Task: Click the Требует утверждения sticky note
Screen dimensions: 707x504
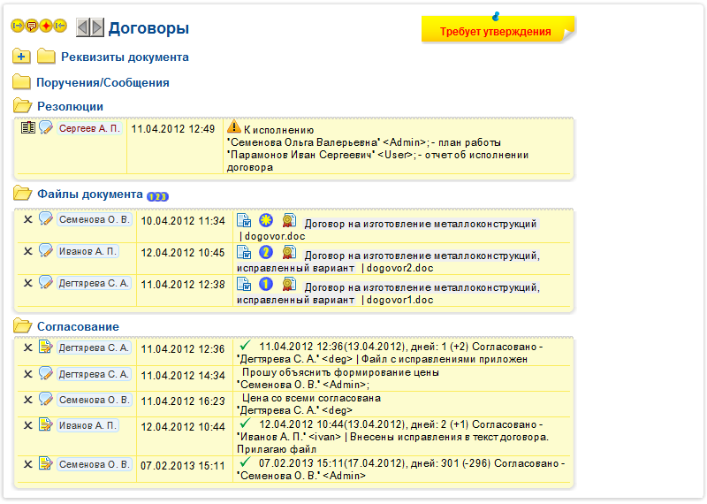Action: pos(498,30)
